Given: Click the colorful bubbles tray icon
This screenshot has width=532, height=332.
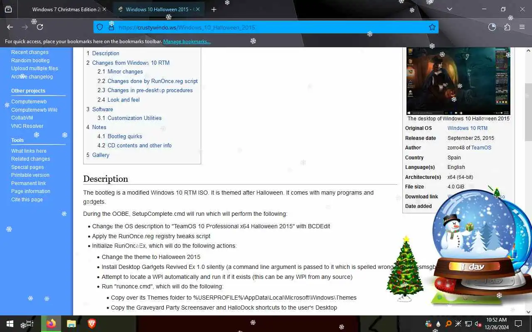Looking at the screenshot, I should 429,324.
